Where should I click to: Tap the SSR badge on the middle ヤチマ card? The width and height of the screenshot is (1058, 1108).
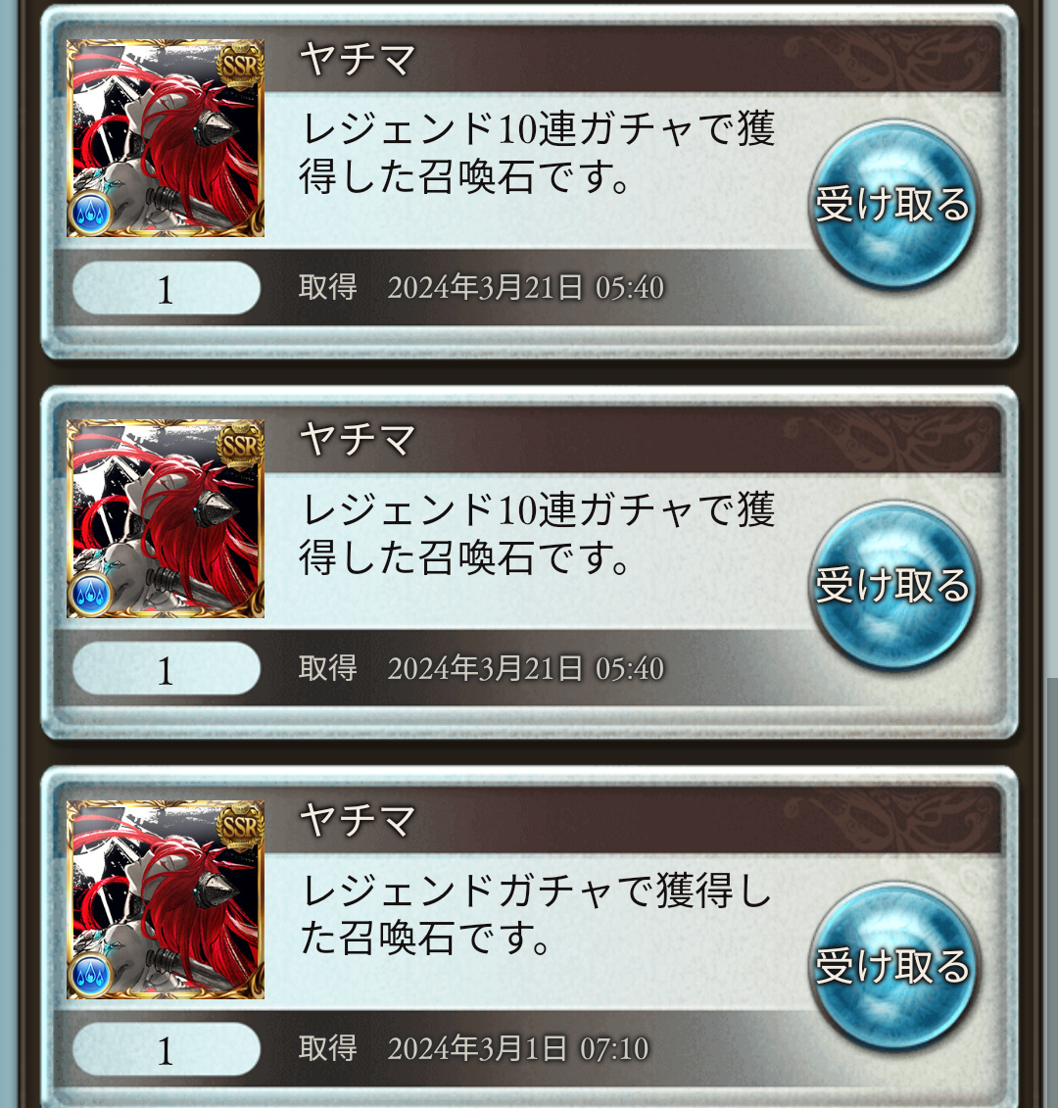(240, 446)
